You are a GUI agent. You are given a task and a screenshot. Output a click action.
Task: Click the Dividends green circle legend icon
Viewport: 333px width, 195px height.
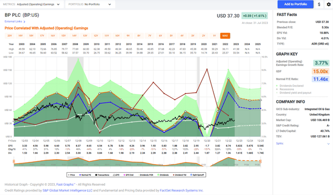click(158, 175)
